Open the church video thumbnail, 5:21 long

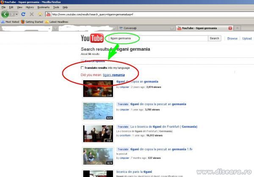coord(98,133)
